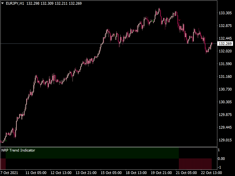The height and width of the screenshot is (176, 235).
Task: Click the 133.305 price scale label
Action: 225,13
